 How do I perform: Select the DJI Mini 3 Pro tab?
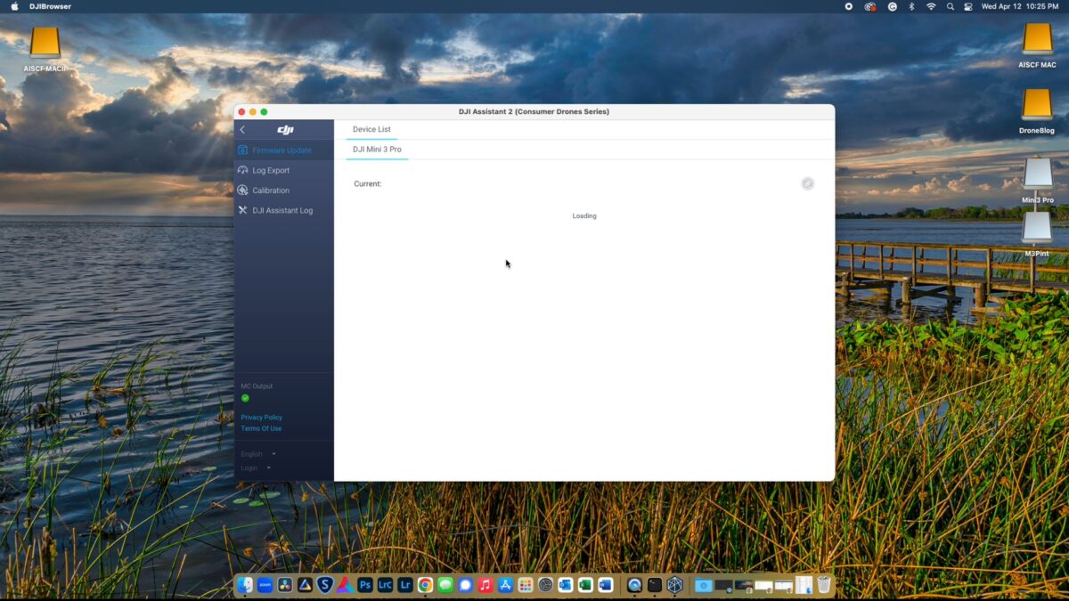377,150
